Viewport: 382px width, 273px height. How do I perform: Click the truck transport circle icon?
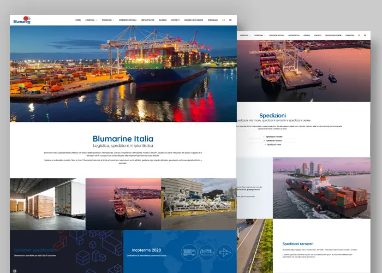(x=189, y=252)
